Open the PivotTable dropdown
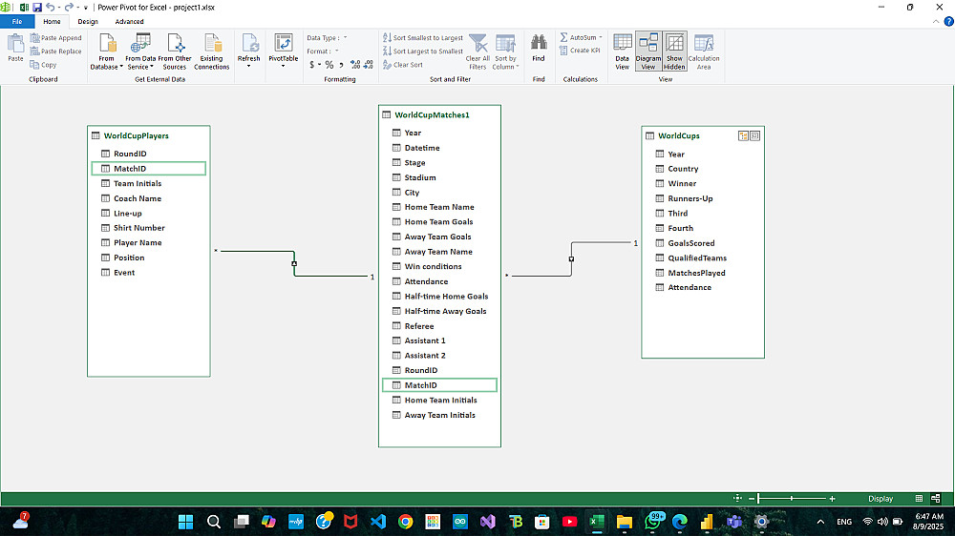Viewport: 955px width, 536px height. pyautogui.click(x=283, y=66)
